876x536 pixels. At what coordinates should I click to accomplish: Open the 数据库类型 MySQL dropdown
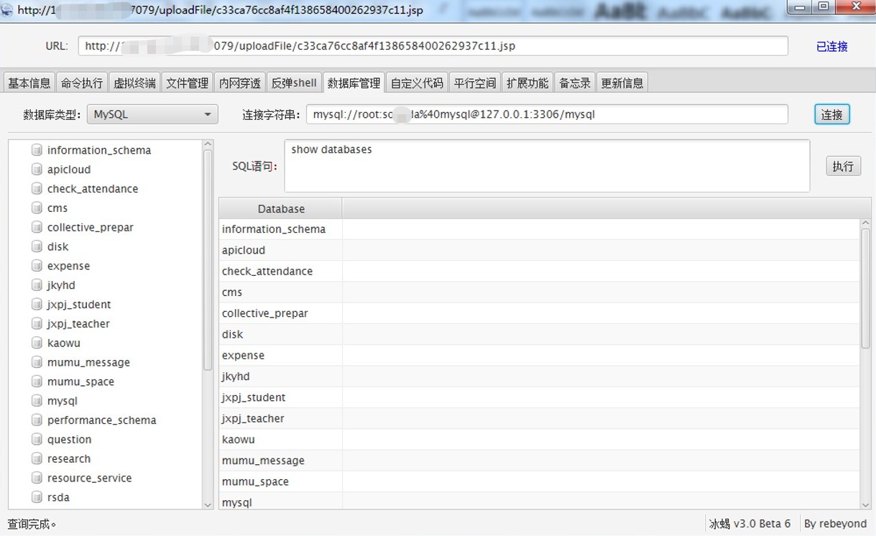[152, 114]
